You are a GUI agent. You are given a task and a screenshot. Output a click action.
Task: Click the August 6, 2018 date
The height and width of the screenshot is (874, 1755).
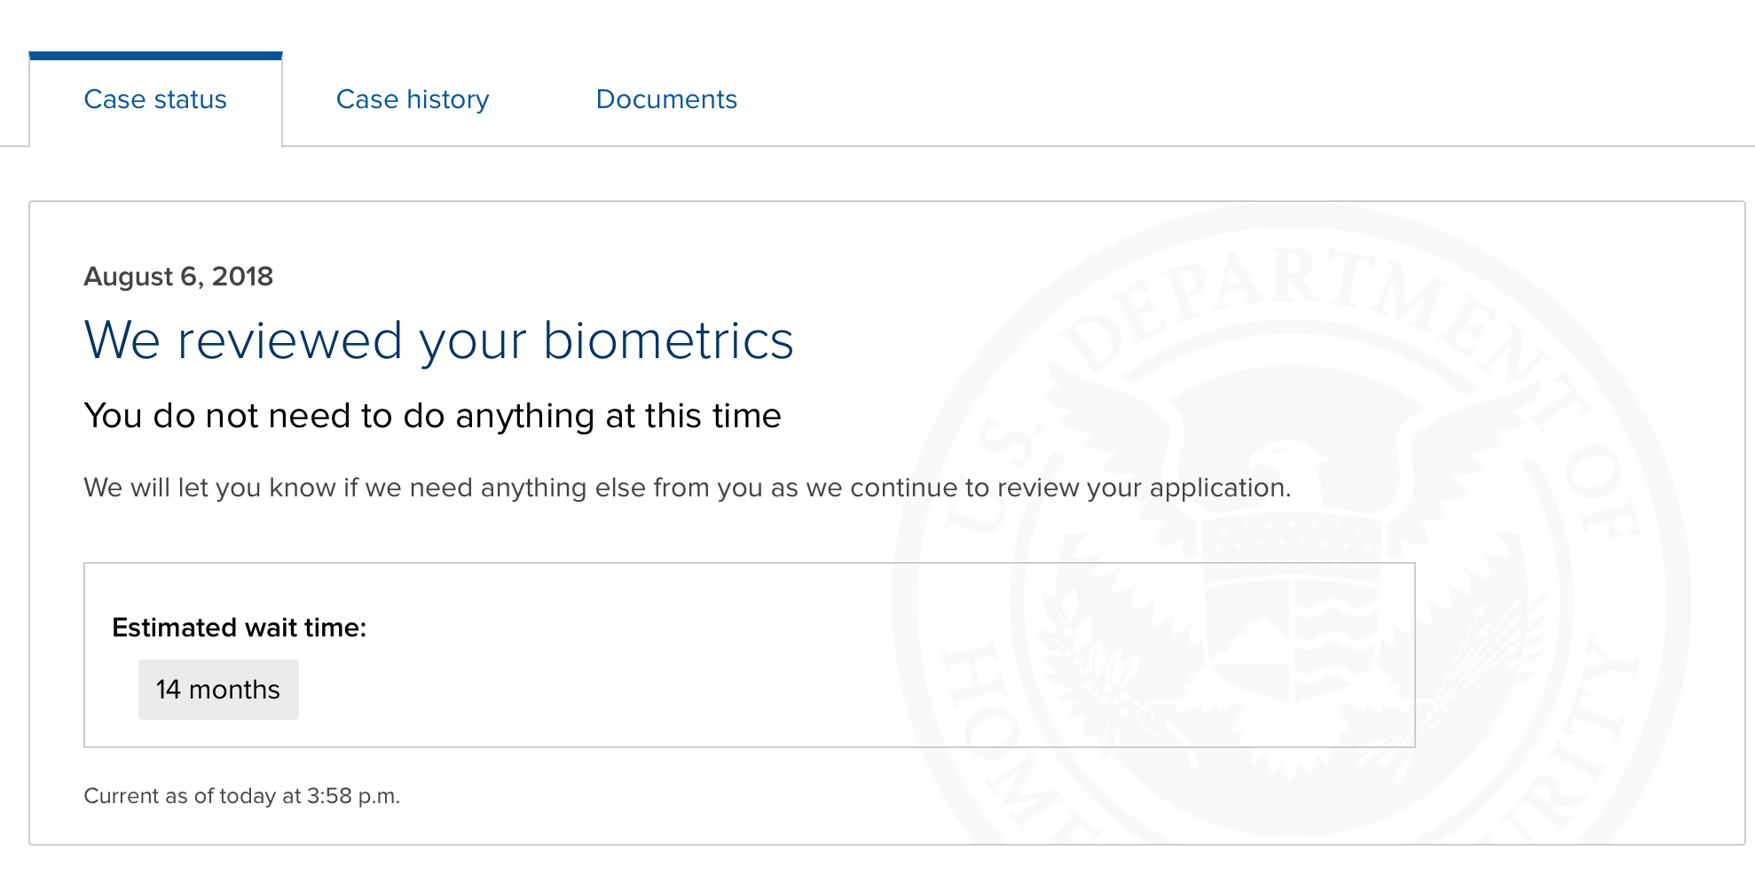pos(178,277)
